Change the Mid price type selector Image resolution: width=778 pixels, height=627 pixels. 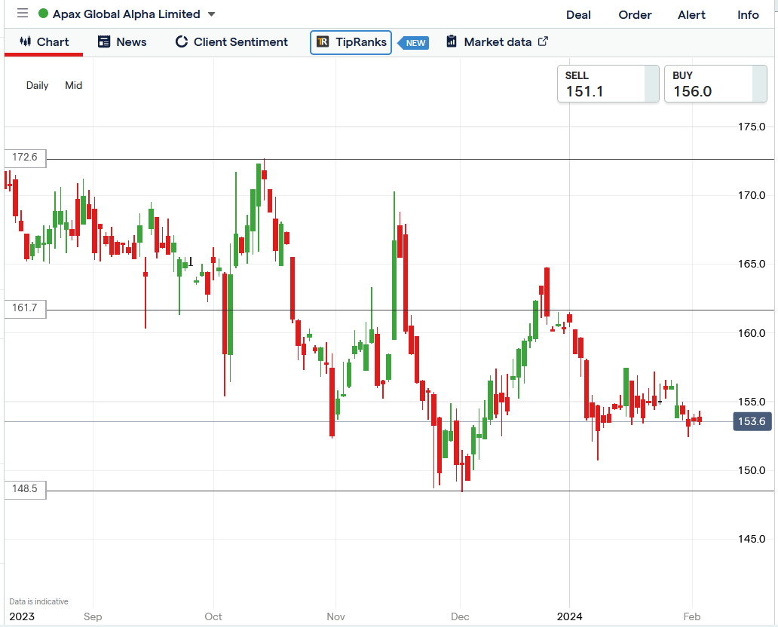pyautogui.click(x=73, y=85)
